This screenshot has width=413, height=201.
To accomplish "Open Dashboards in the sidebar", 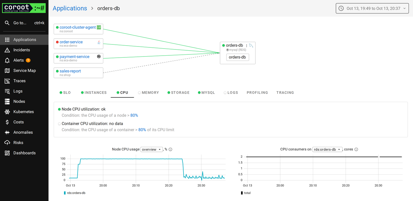I will click(24, 153).
